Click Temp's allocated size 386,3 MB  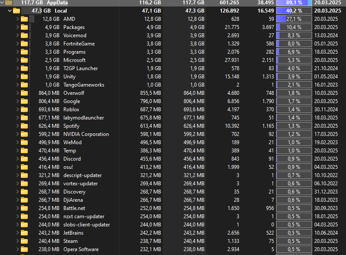(151, 151)
